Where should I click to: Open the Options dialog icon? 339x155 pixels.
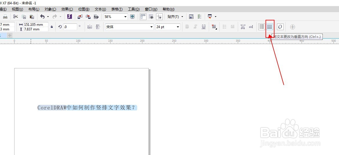[191, 17]
